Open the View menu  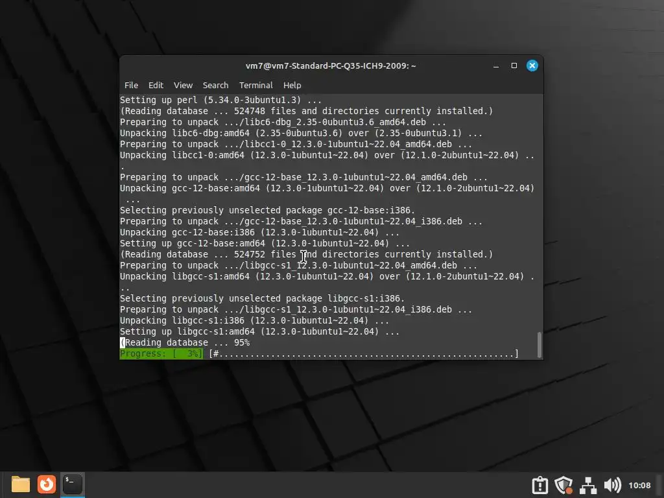[183, 85]
